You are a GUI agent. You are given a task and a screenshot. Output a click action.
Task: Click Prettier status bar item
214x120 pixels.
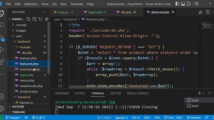(194, 118)
